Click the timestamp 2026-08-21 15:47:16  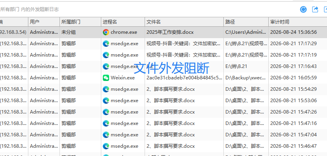[294, 123]
